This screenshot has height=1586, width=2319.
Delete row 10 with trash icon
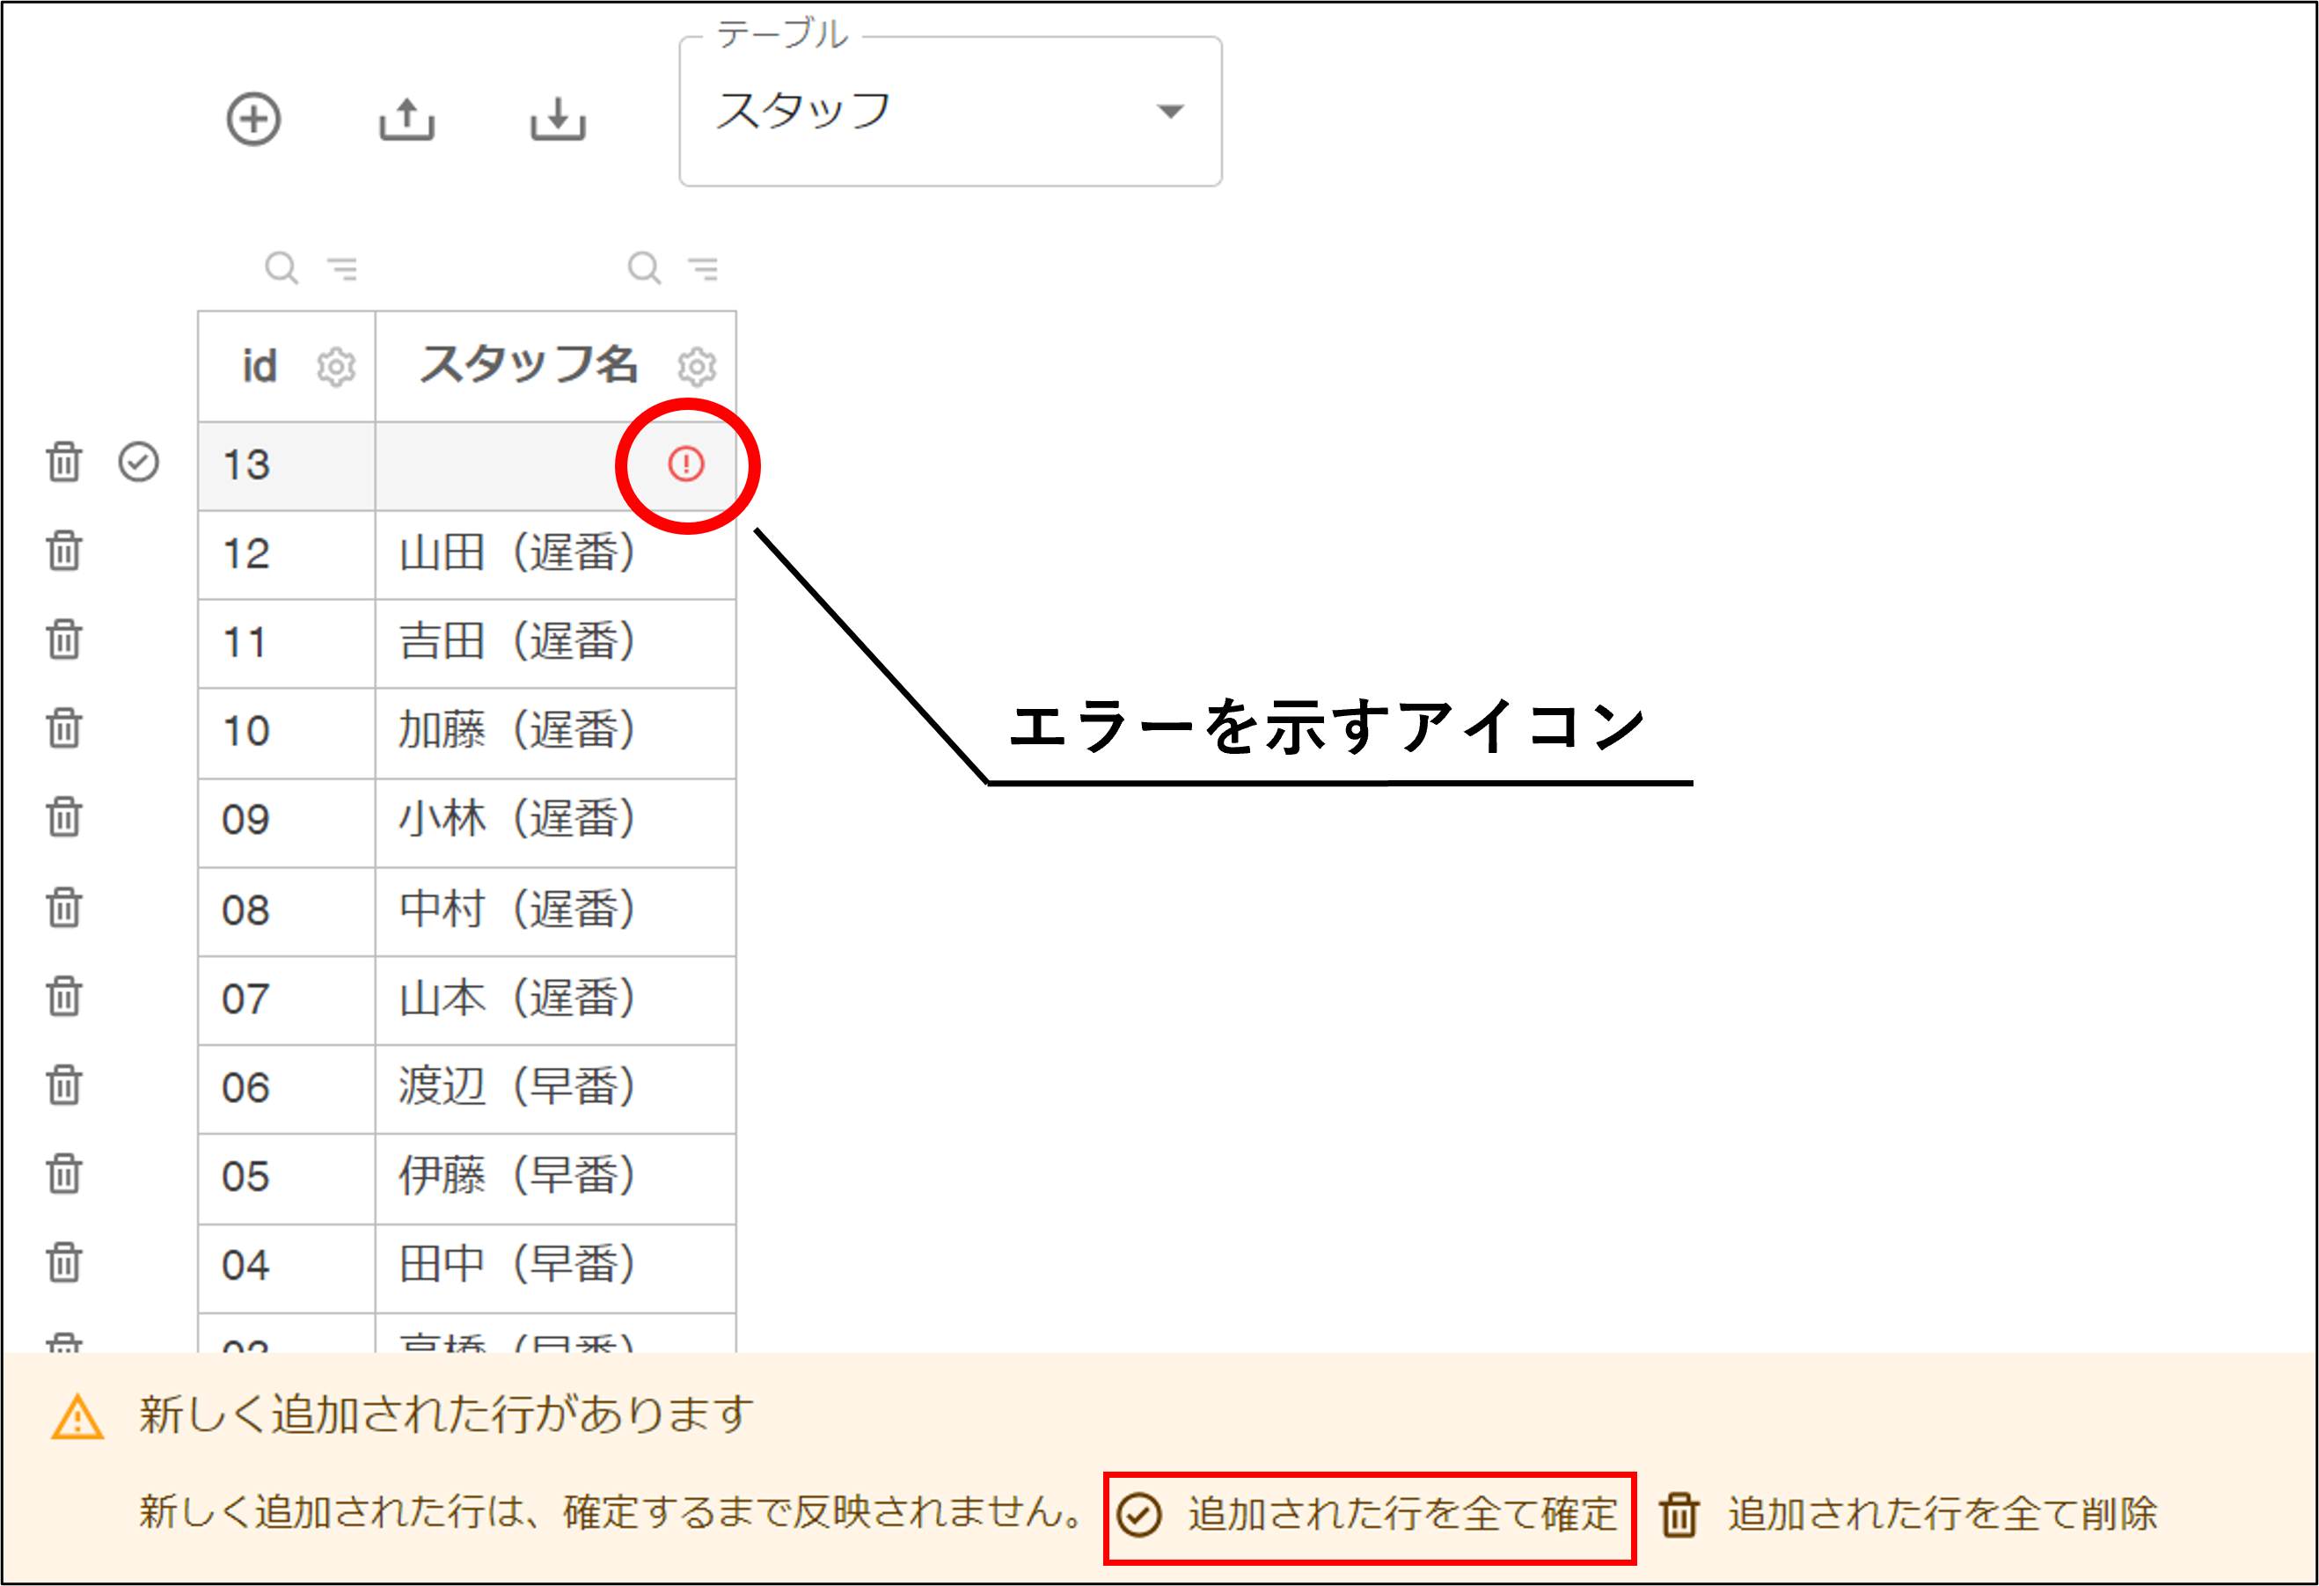[x=65, y=728]
